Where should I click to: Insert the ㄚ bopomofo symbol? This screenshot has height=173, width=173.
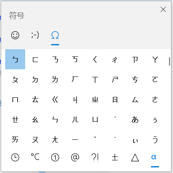click(155, 59)
